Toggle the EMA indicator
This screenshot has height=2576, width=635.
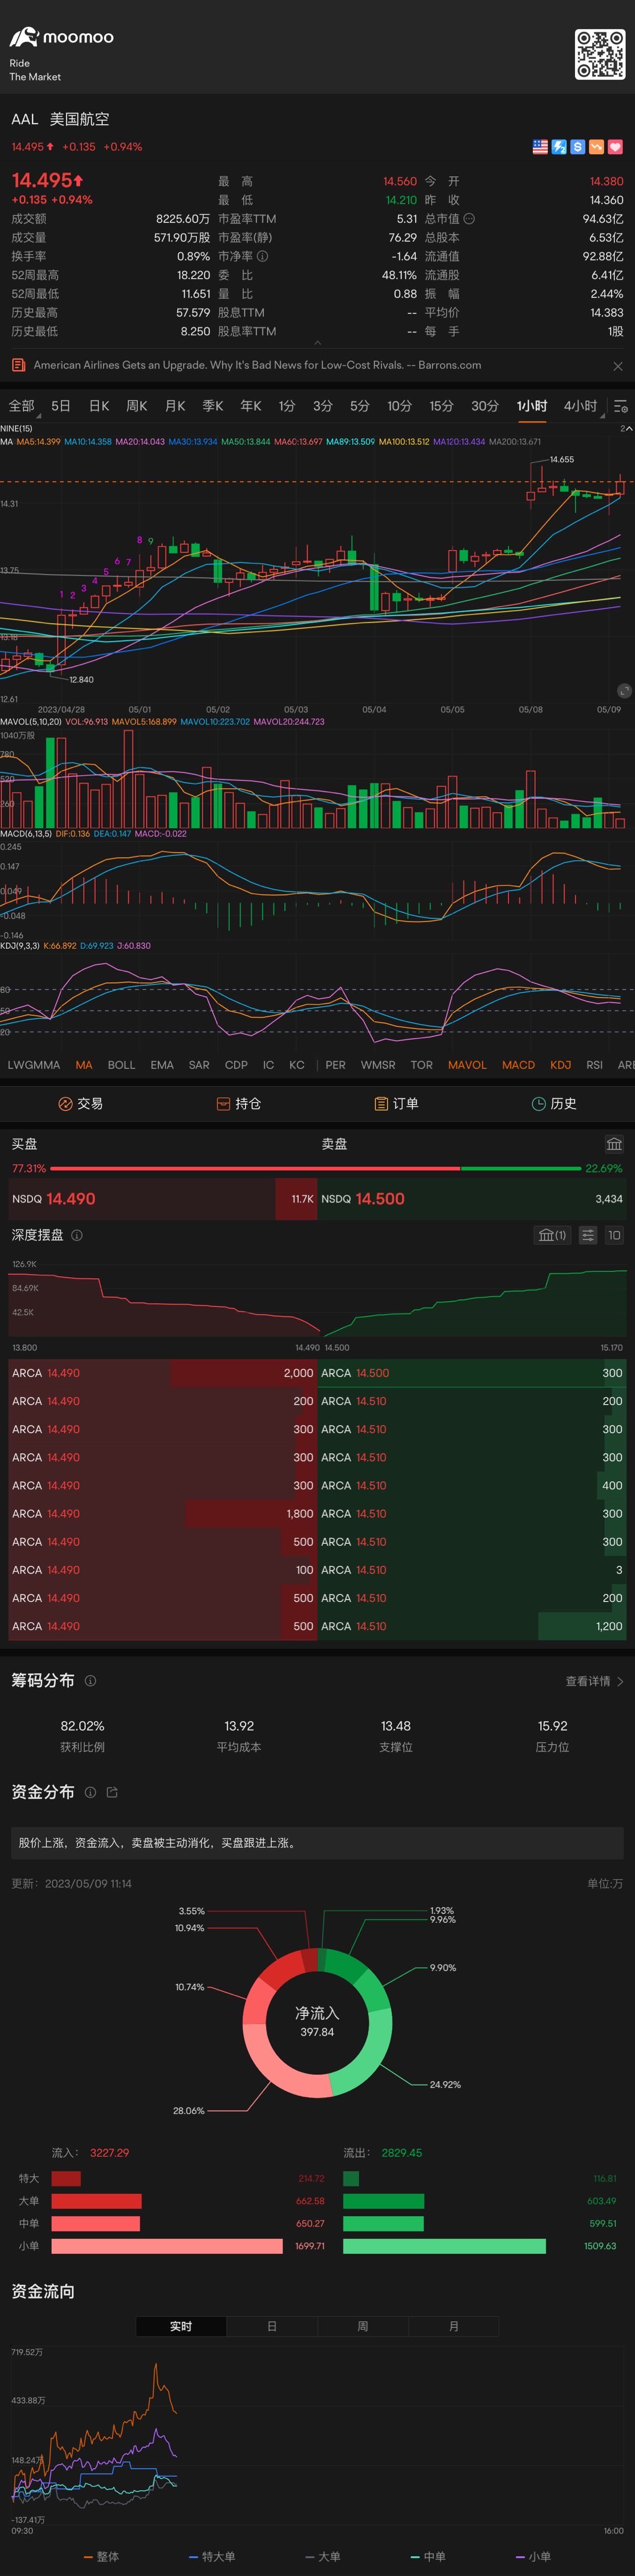162,1065
